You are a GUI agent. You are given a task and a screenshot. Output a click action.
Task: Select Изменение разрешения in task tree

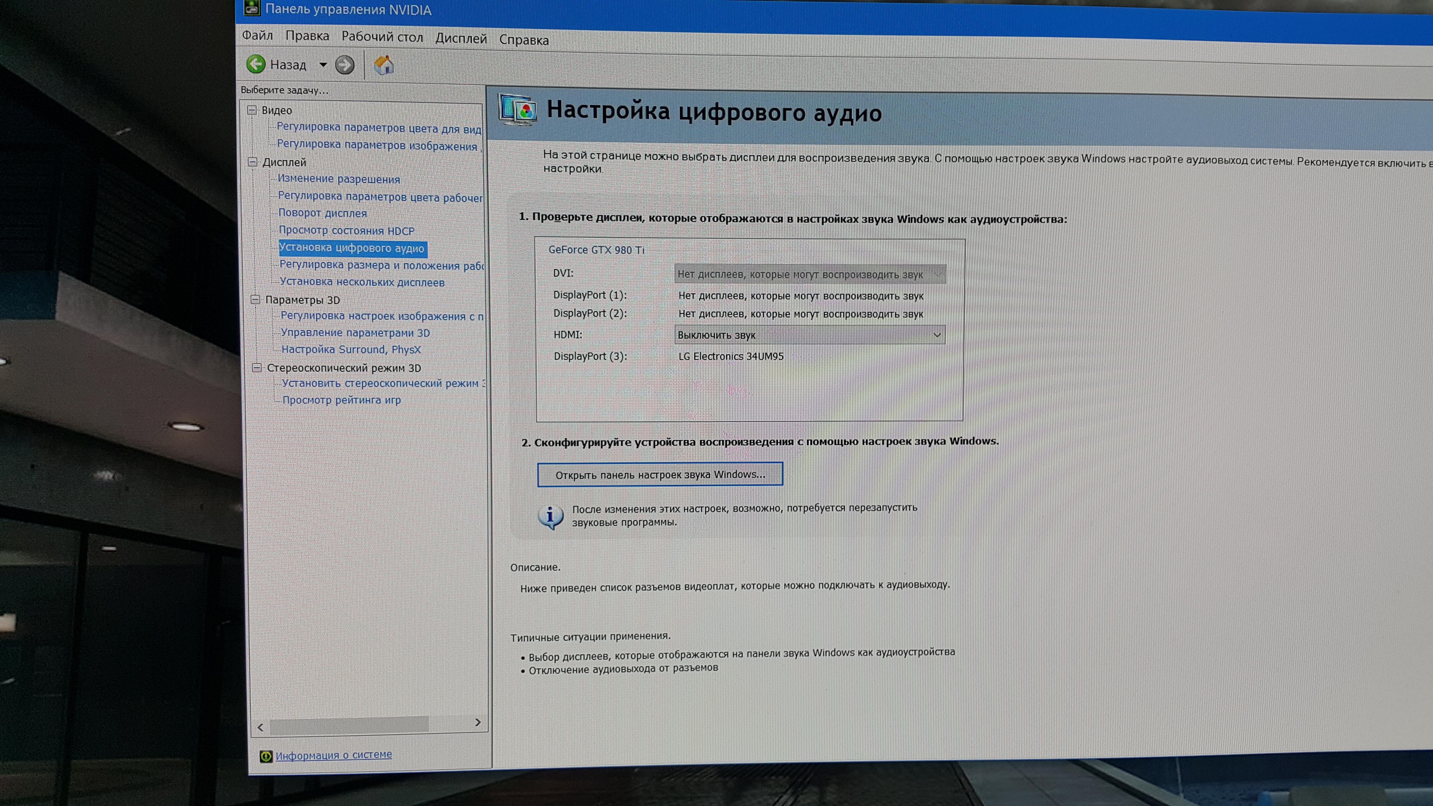coord(339,179)
